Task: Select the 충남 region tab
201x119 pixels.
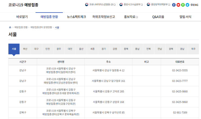Action: [x=137, y=49]
